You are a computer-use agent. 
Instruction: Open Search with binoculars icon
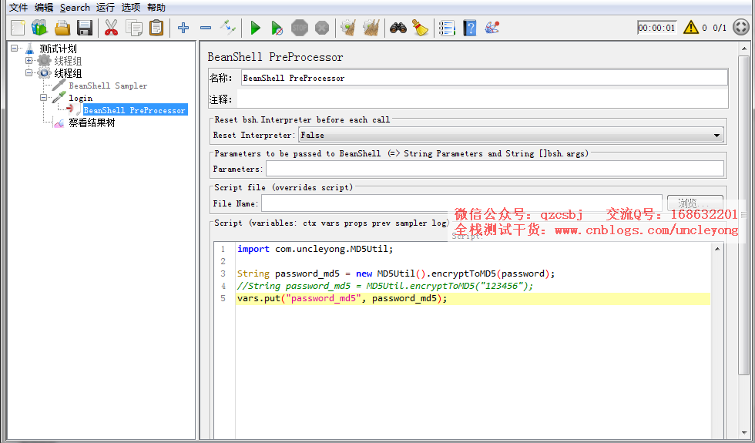click(398, 28)
